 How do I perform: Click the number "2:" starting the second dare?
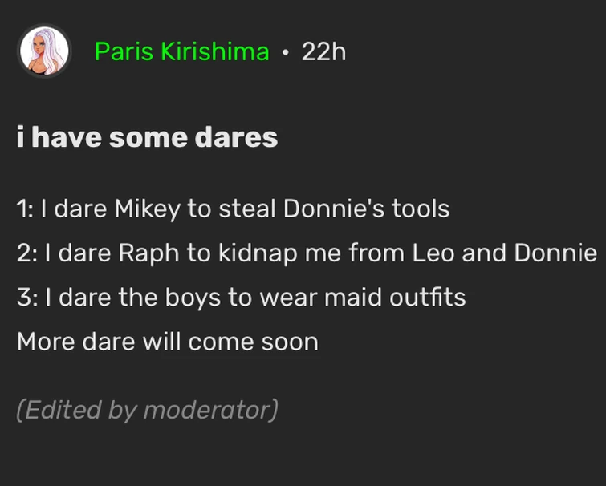tap(26, 253)
